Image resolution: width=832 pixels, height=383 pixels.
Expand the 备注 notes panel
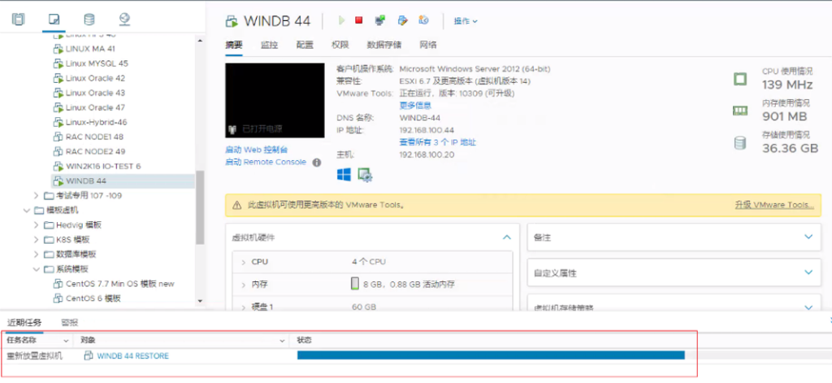click(808, 237)
